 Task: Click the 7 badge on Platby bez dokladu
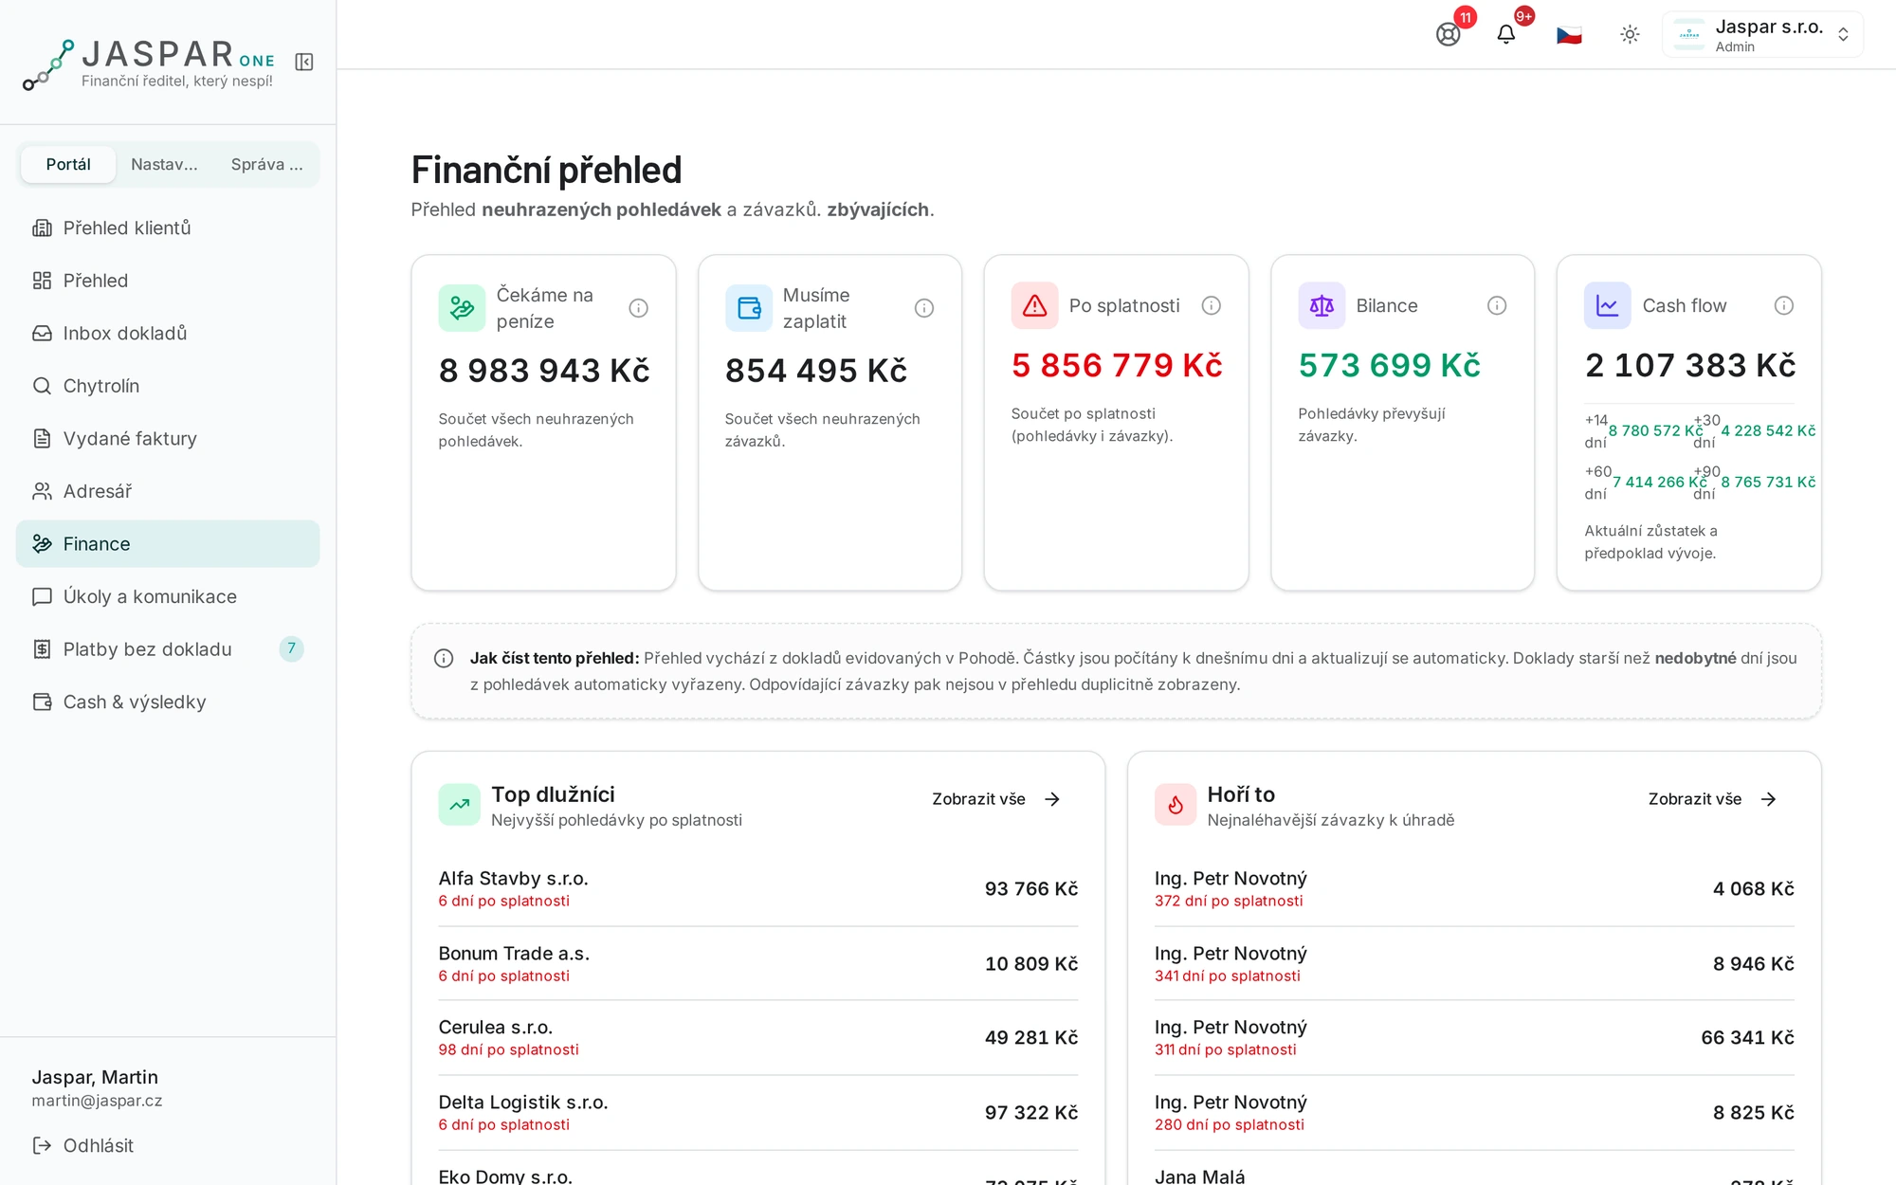(292, 648)
